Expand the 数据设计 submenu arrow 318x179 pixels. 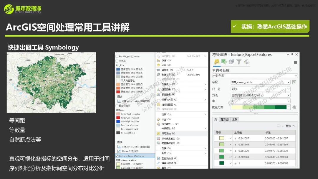coord(205,84)
